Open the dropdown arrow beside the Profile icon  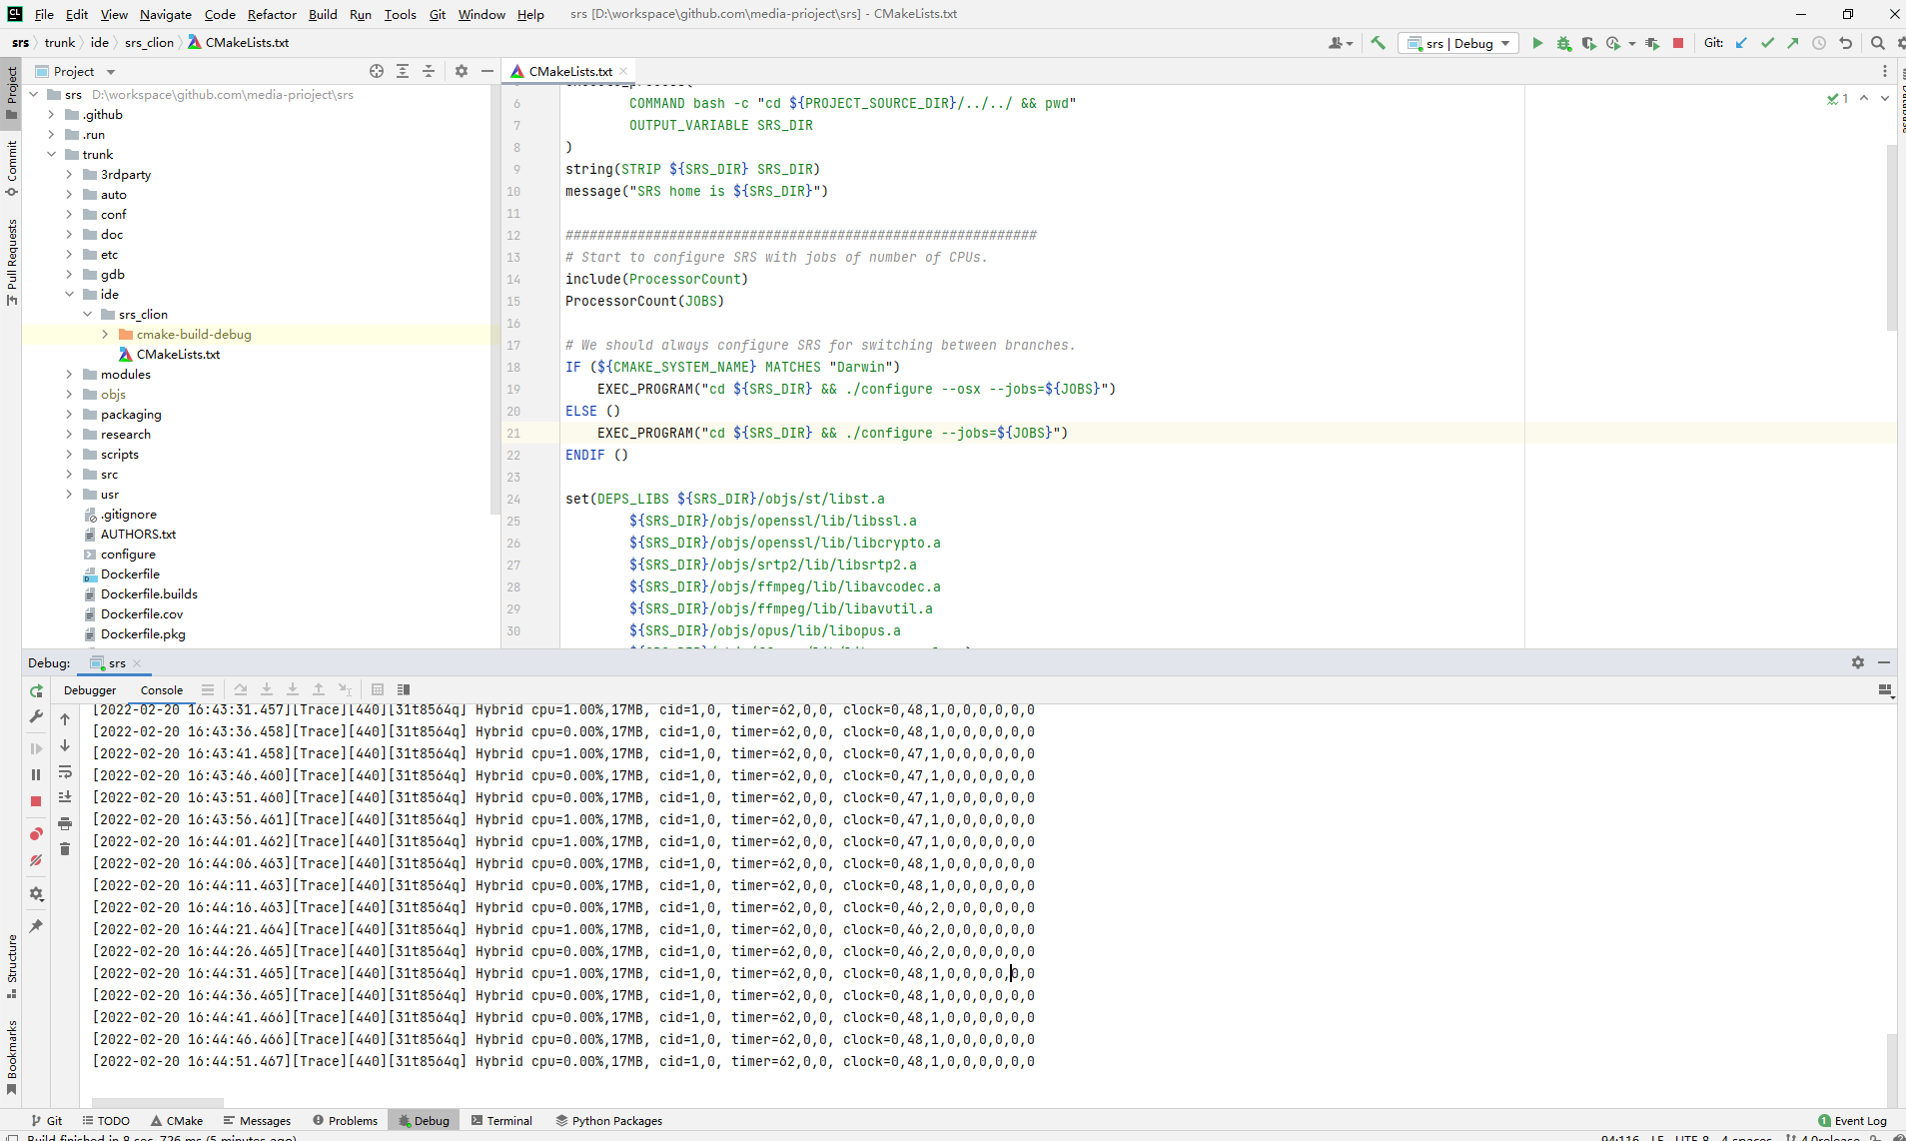coord(1632,43)
